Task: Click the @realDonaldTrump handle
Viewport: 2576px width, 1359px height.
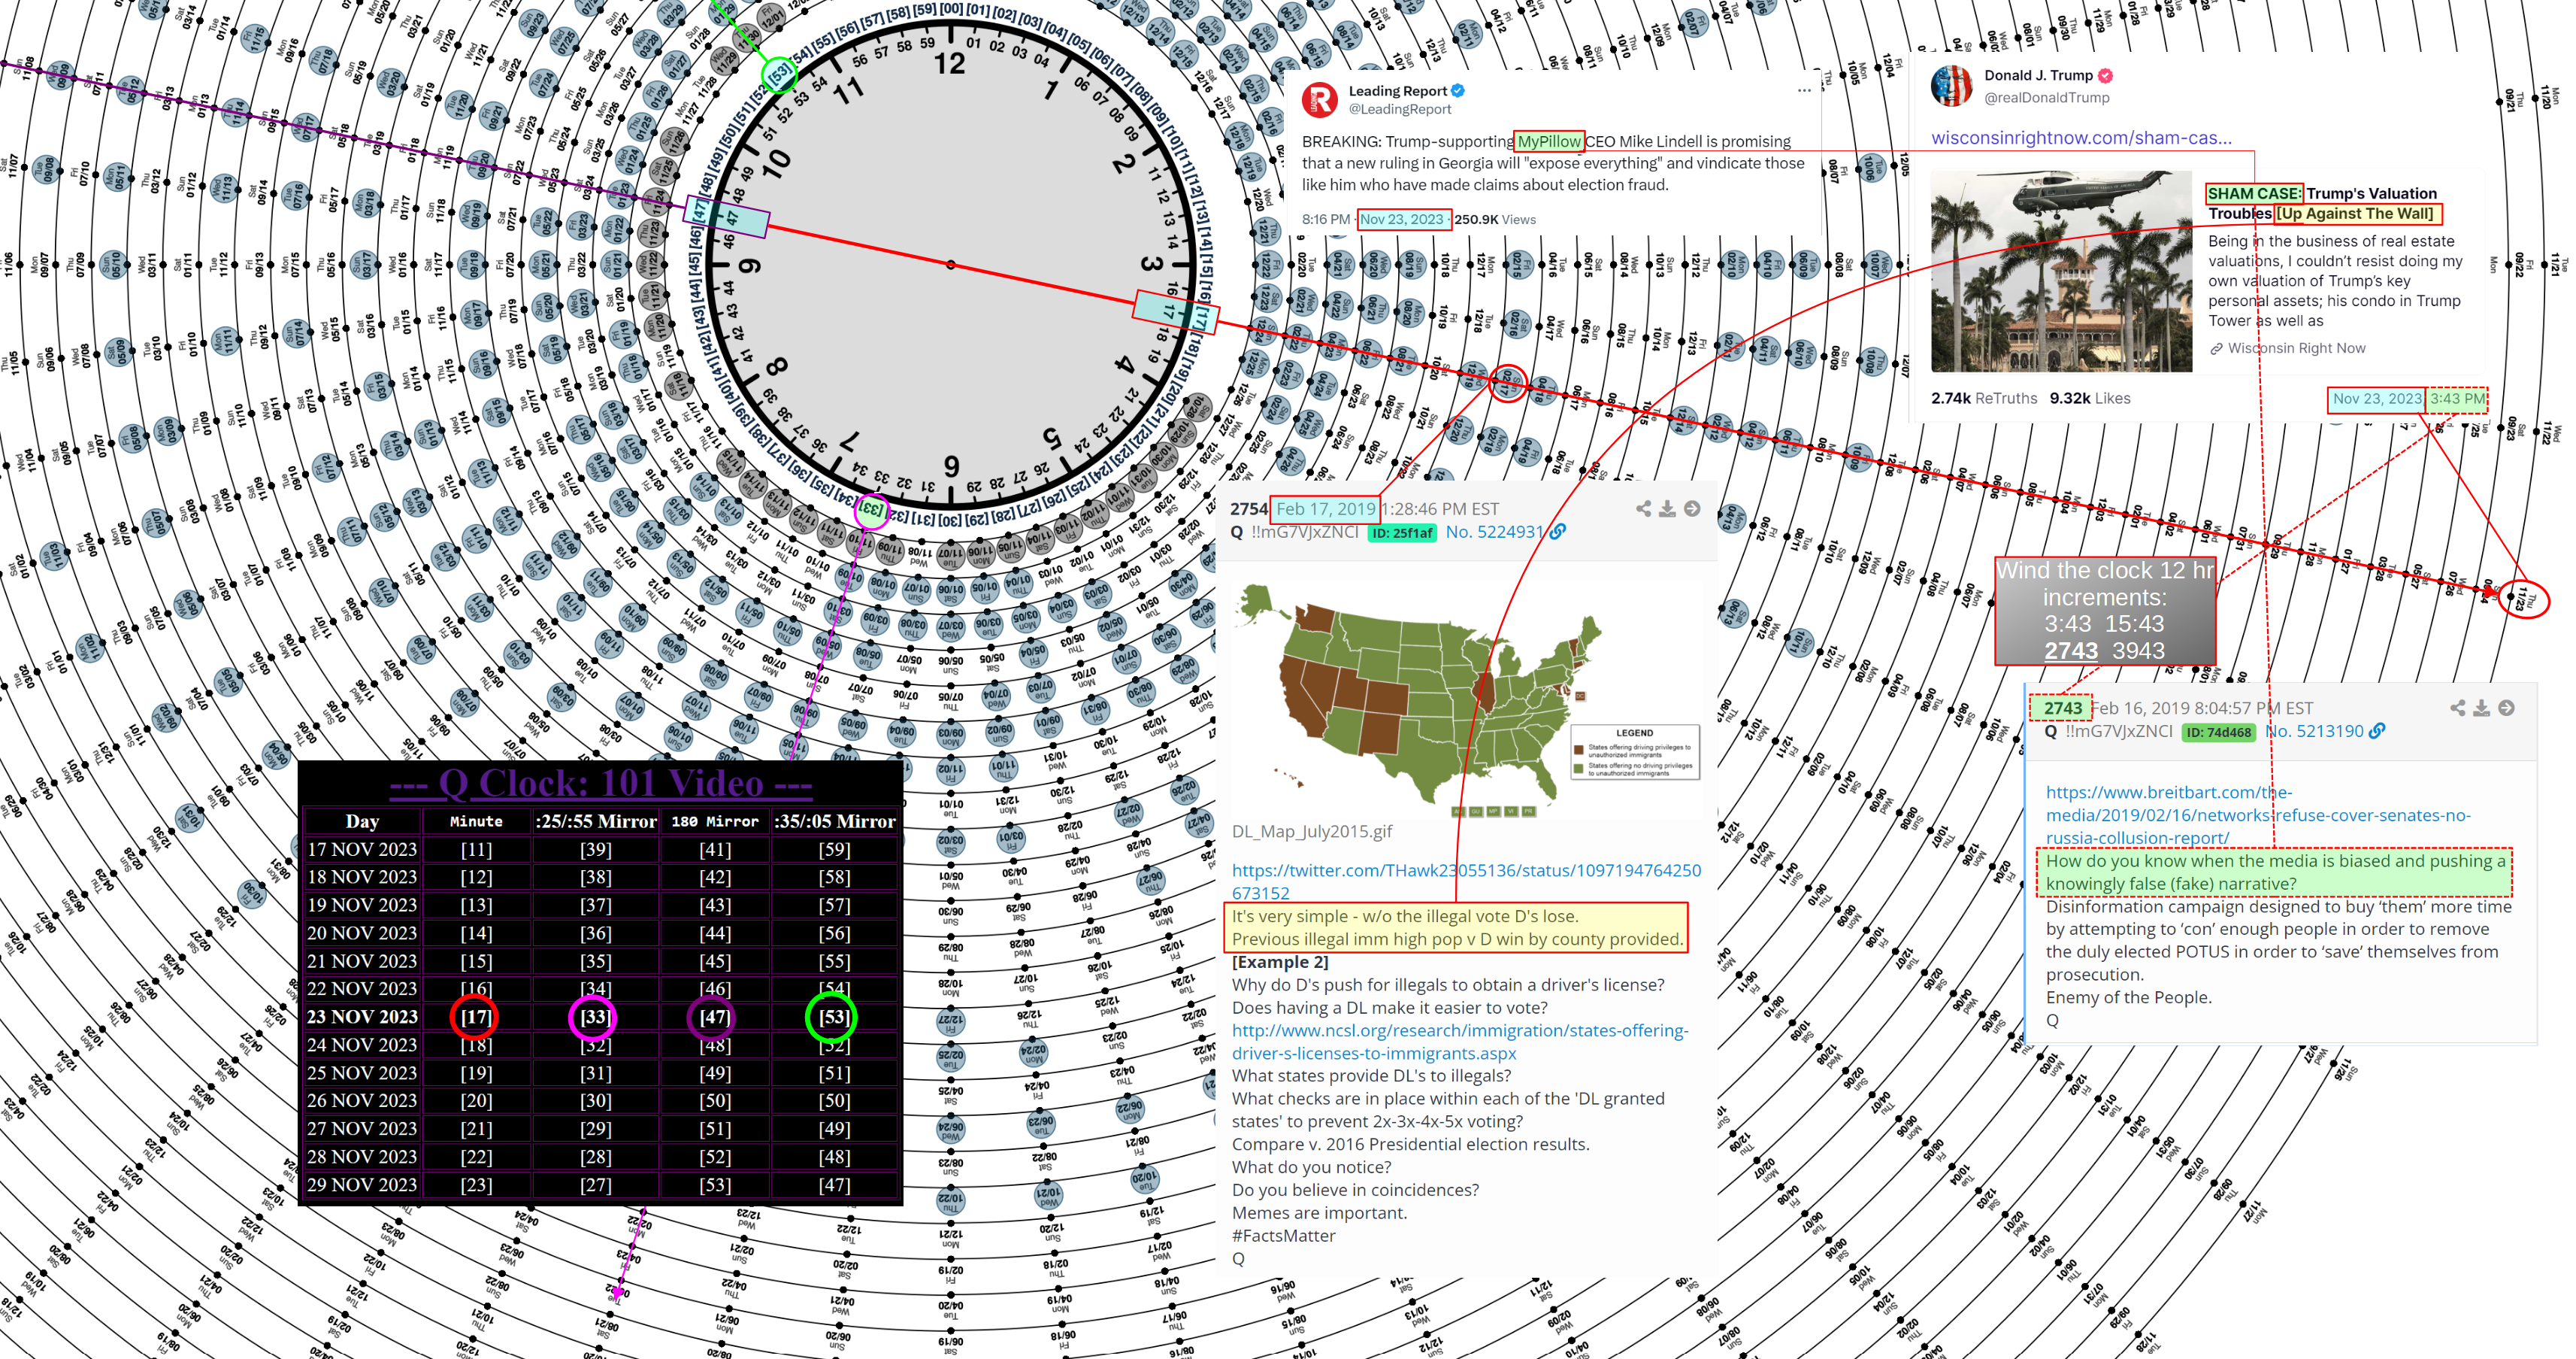Action: pyautogui.click(x=2046, y=97)
